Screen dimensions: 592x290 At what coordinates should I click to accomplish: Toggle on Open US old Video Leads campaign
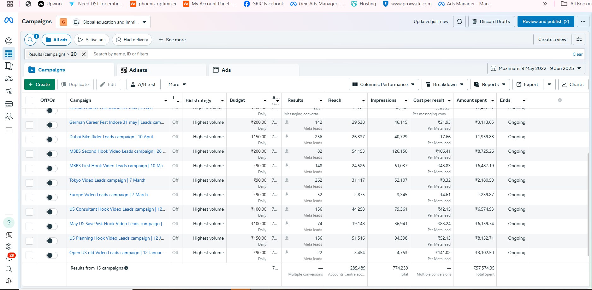(52, 255)
